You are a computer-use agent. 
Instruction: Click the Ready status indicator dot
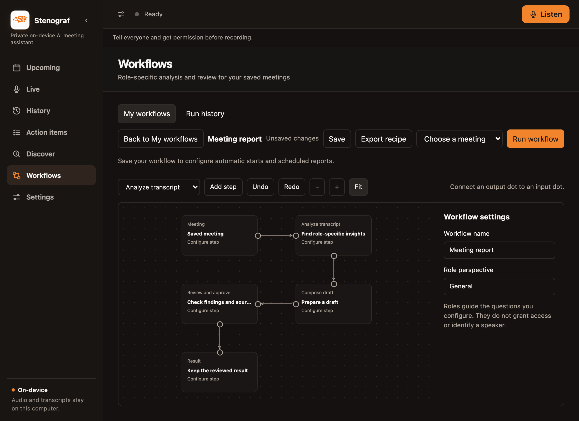tap(137, 14)
